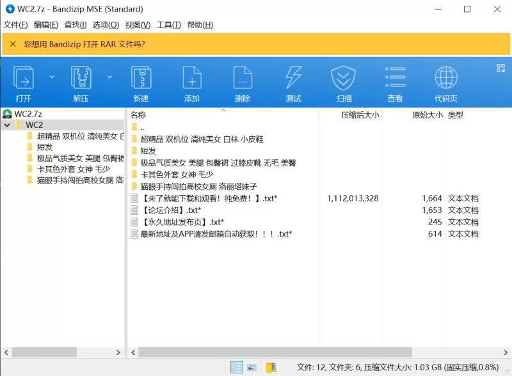Select file icon of 【永久地址发布页】.txt
Screen dimensions: 512x376
(134, 222)
